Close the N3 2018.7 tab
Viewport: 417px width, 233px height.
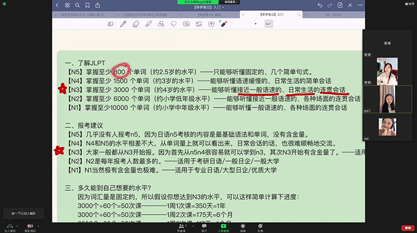[305, 15]
